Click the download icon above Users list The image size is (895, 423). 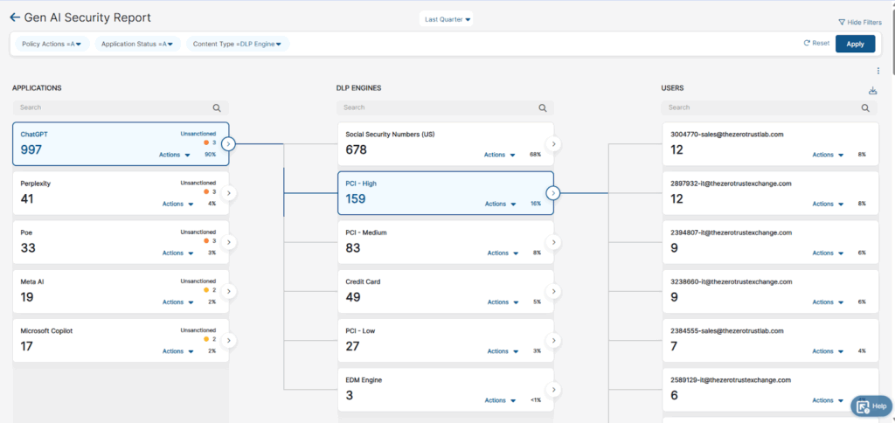click(x=872, y=91)
